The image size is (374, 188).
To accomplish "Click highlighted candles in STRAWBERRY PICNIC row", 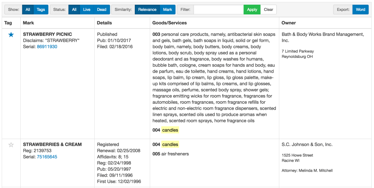I will click(170, 130).
